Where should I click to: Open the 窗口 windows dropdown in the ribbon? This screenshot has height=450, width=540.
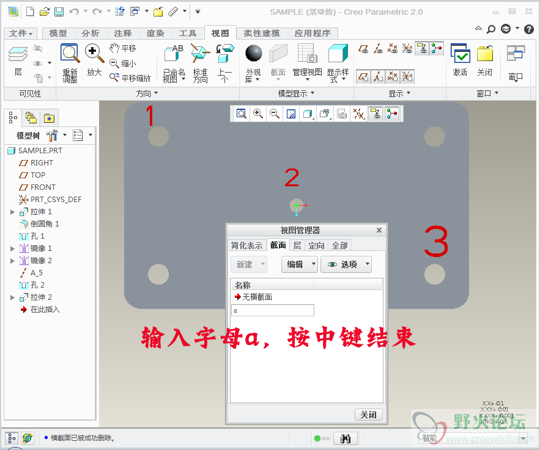(x=516, y=64)
